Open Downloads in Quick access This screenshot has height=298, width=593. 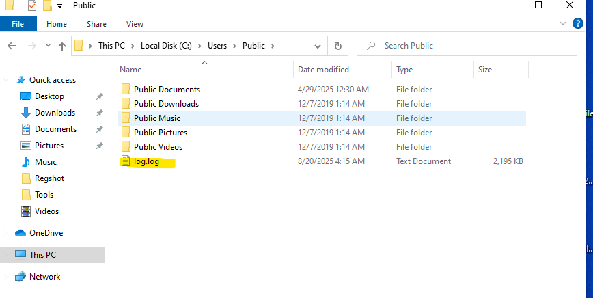click(55, 113)
